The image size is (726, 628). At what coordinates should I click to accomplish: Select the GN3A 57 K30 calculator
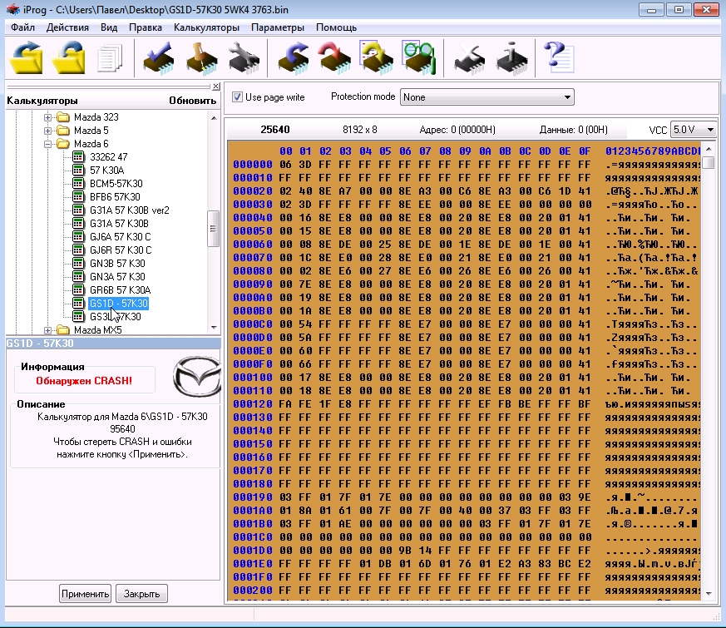pyautogui.click(x=117, y=277)
